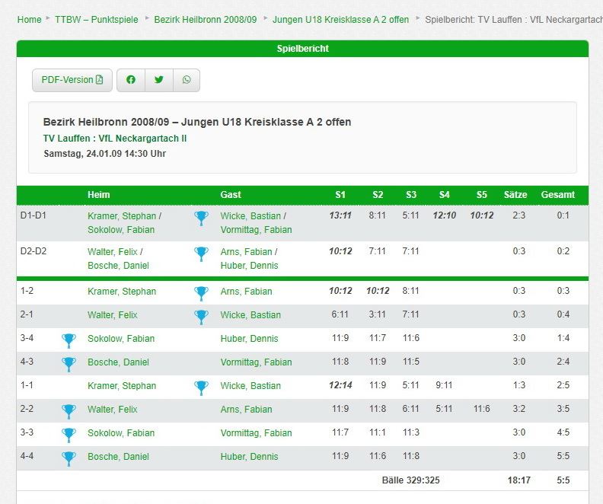Viewport: 603px width, 504px height.
Task: Click the Heim column header
Action: click(x=99, y=195)
